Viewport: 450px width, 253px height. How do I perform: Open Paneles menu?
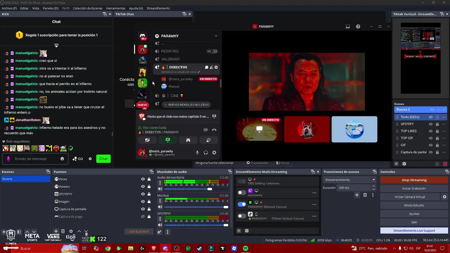[51, 8]
